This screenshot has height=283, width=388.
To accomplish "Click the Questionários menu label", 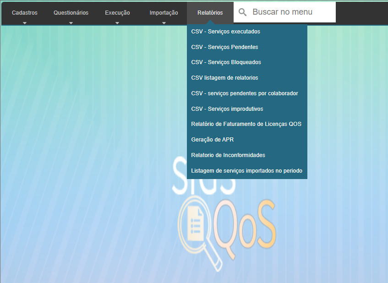I will coord(71,13).
